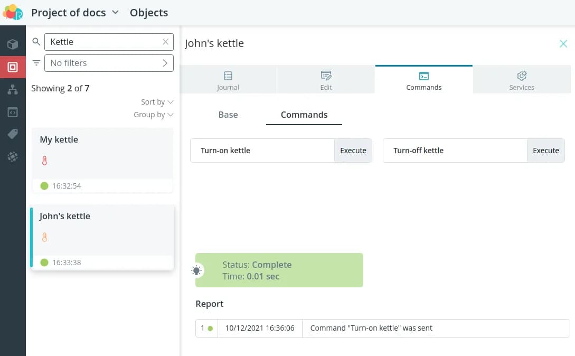
Task: Switch to the Services tab
Action: (x=522, y=80)
